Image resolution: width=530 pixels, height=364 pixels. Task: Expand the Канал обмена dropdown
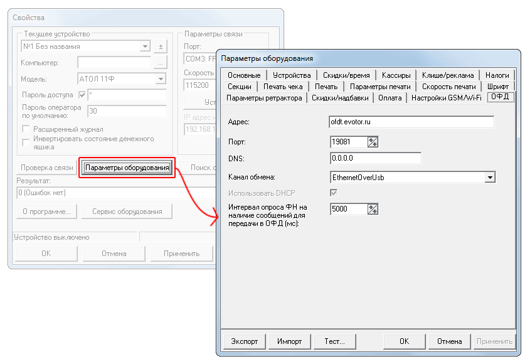[x=490, y=178]
